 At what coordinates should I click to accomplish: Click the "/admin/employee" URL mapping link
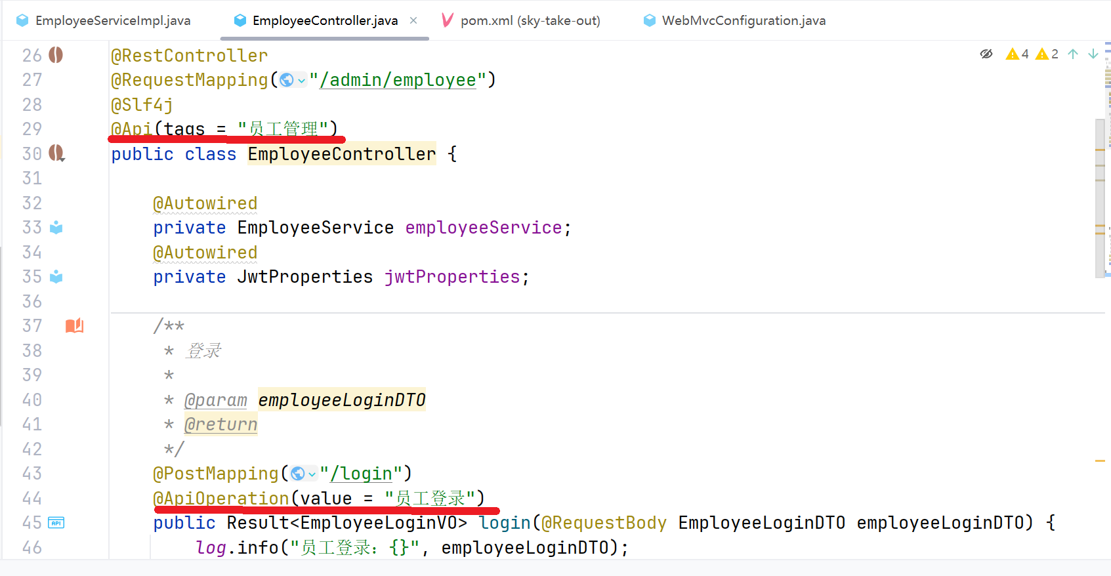(398, 80)
